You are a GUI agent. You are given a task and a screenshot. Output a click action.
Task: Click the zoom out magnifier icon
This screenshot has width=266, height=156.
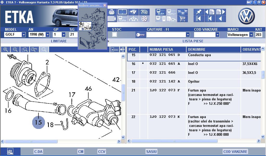(15, 49)
